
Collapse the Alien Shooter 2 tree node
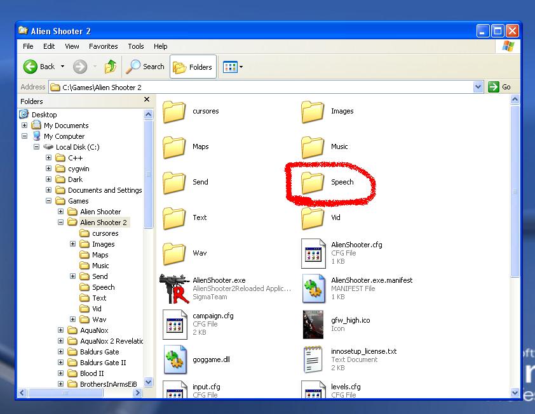pyautogui.click(x=61, y=223)
